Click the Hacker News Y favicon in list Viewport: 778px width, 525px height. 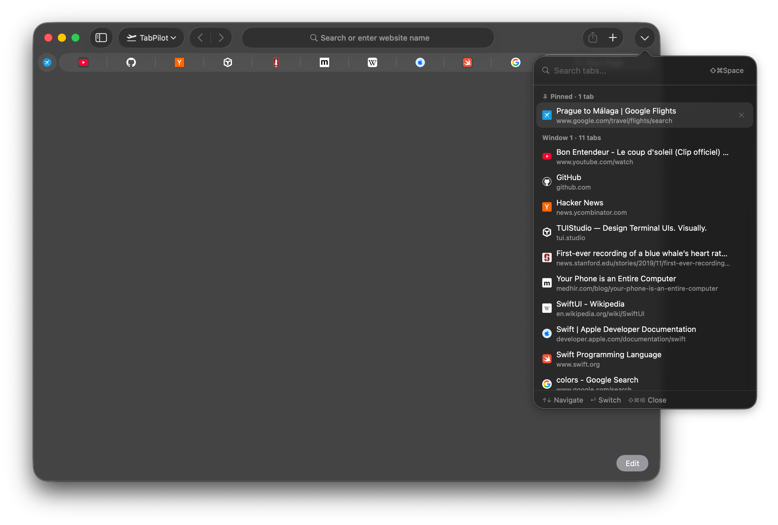click(x=547, y=207)
